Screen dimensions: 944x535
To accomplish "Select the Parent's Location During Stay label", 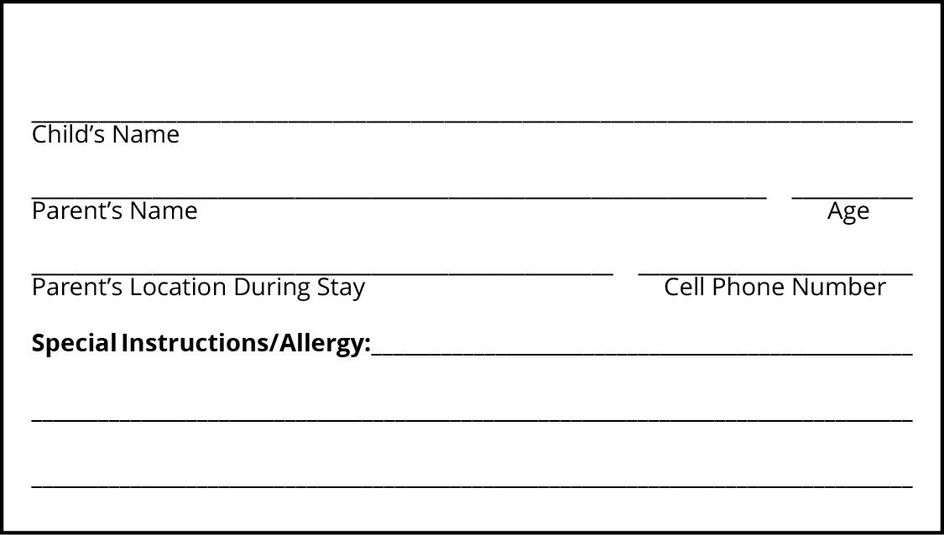I will tap(198, 288).
